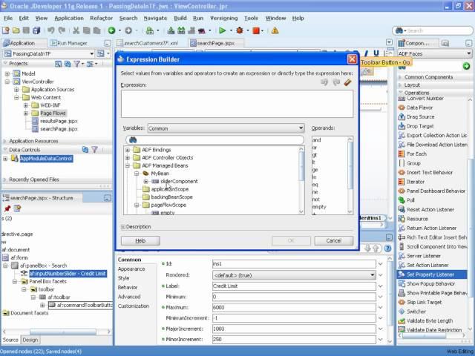Click the Refresh icon in Data Controls header
The image size is (475, 356).
[85, 150]
